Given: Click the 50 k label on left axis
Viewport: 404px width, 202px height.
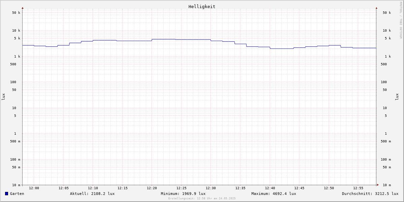Looking at the screenshot, I should coord(16,13).
